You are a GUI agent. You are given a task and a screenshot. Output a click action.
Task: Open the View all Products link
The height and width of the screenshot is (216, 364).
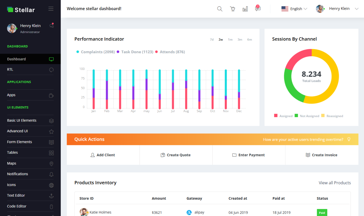tap(335, 183)
